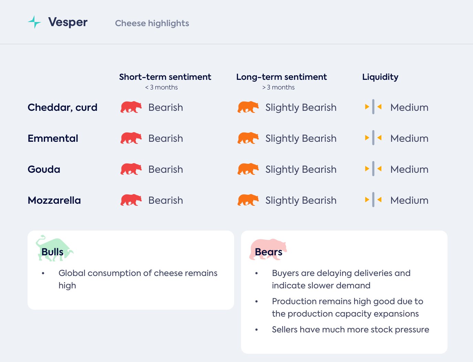
Task: Click the red bear icon for Cheddar, curd
Action: (131, 107)
